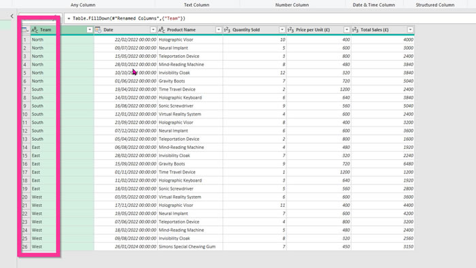Click the South cell in row 10
476x268 pixels.
[63, 114]
